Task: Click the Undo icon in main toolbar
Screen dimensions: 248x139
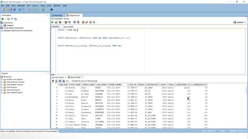Action: (x=20, y=10)
